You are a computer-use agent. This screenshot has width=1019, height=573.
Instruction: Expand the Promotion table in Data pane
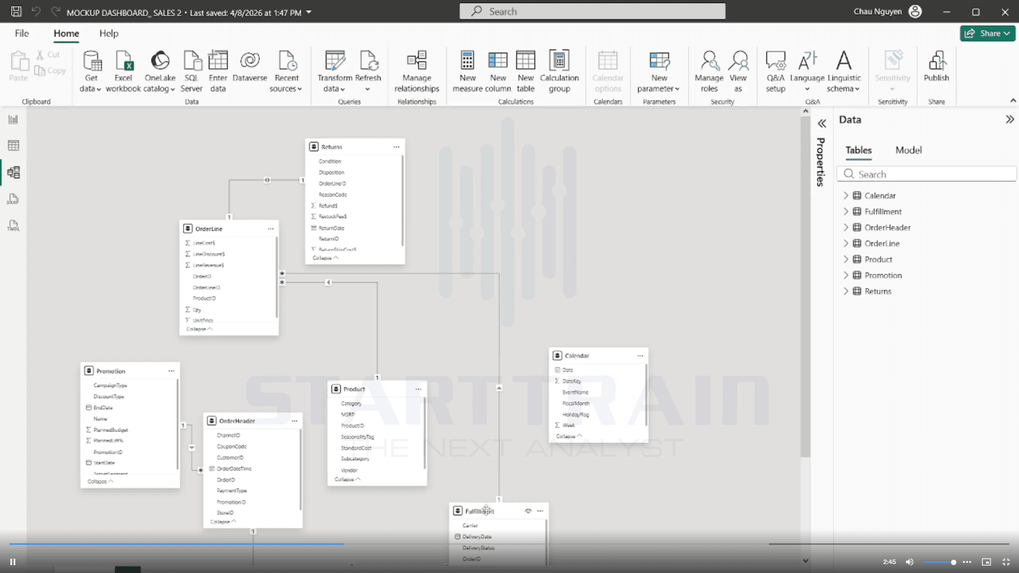point(846,275)
